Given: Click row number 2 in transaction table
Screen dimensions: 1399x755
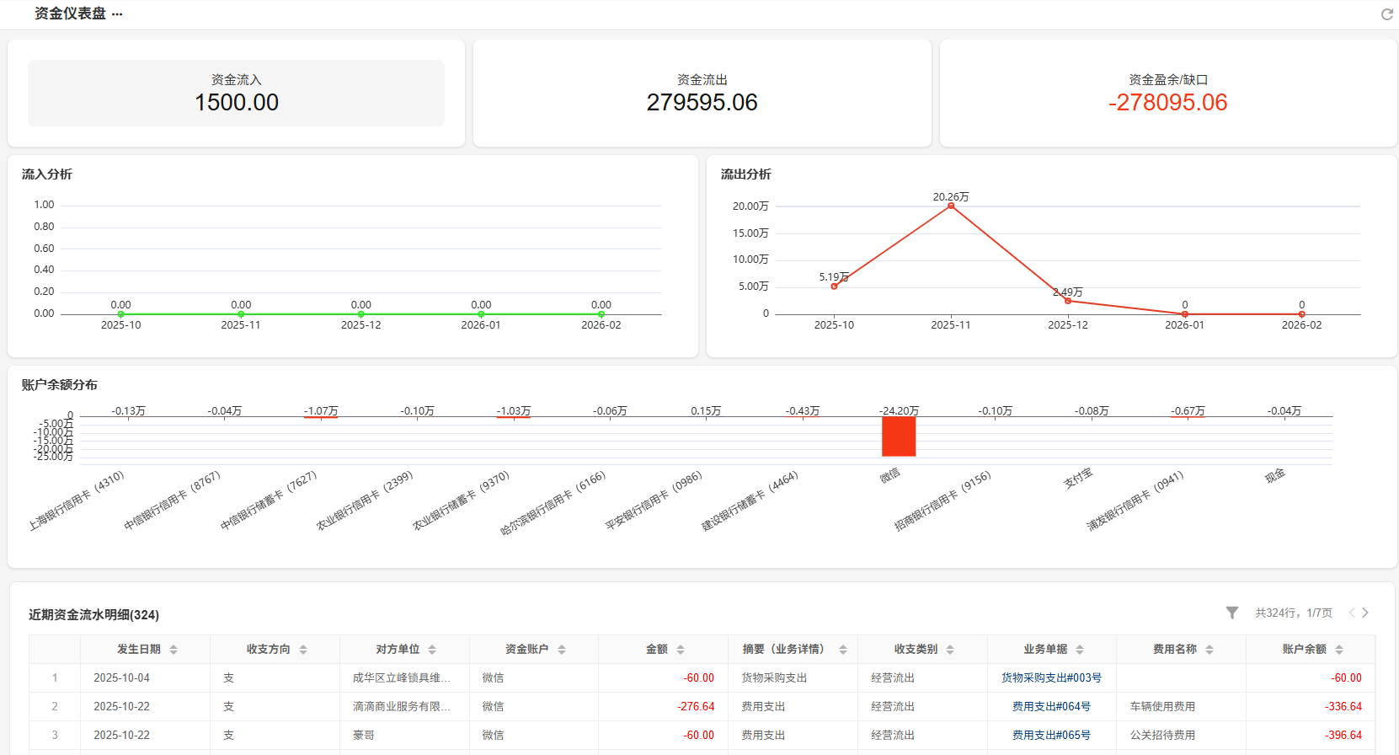Looking at the screenshot, I should pyautogui.click(x=55, y=706).
